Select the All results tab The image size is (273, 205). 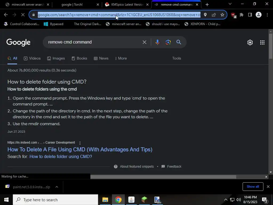coord(12,58)
